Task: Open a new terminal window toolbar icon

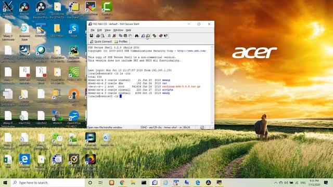Action: [x=143, y=36]
